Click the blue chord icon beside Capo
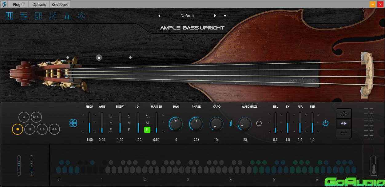385x187 pixels. pyautogui.click(x=230, y=123)
